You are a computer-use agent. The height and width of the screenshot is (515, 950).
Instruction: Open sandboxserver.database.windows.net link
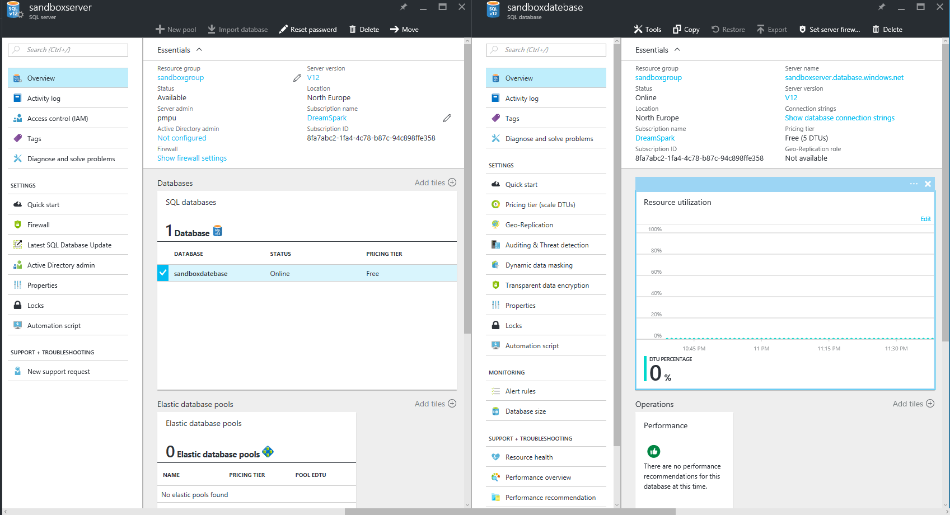click(844, 78)
